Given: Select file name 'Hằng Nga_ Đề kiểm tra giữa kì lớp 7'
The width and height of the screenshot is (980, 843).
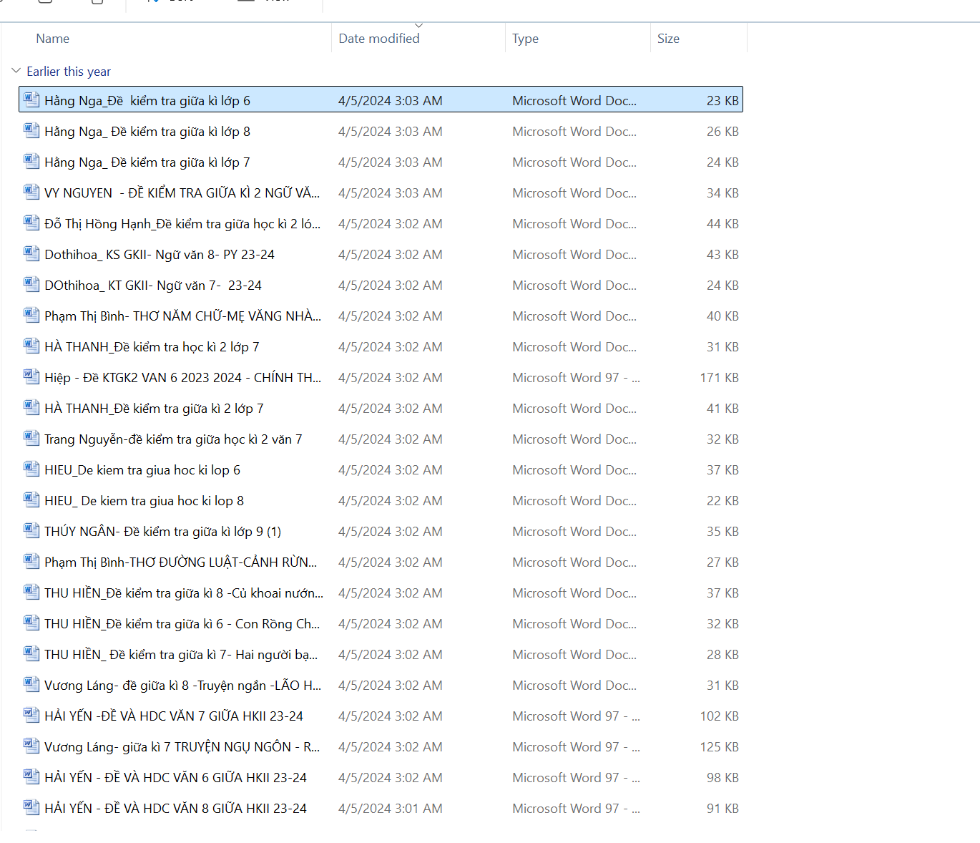Looking at the screenshot, I should click(147, 162).
